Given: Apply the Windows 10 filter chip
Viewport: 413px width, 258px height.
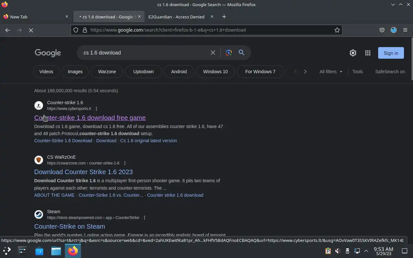Looking at the screenshot, I should click(x=216, y=72).
